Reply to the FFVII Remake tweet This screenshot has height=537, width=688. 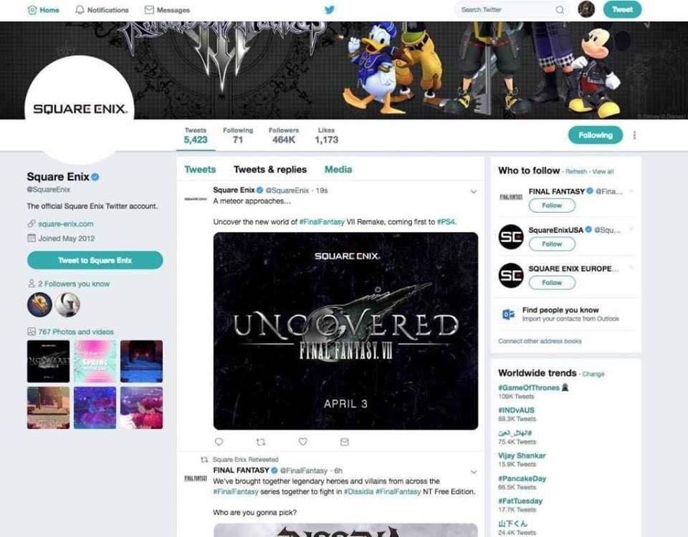[219, 442]
